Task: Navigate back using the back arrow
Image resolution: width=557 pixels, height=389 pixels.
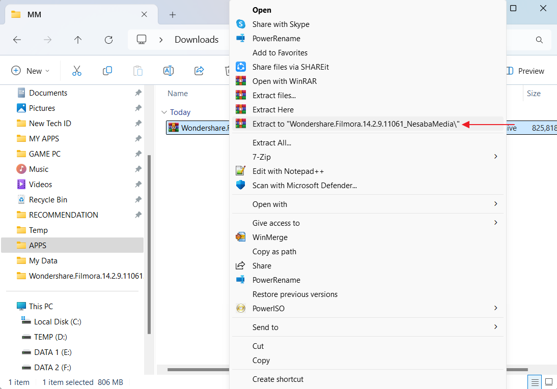Action: tap(17, 40)
